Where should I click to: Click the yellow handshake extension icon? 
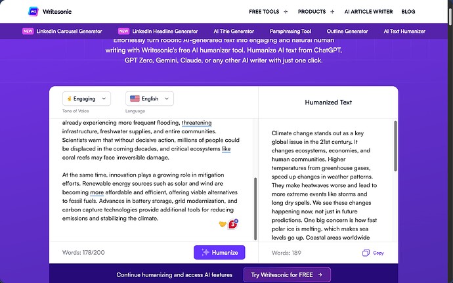coord(223,224)
